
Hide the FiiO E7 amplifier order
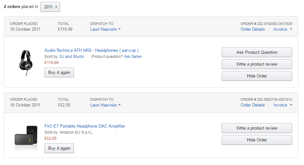[x=257, y=140]
